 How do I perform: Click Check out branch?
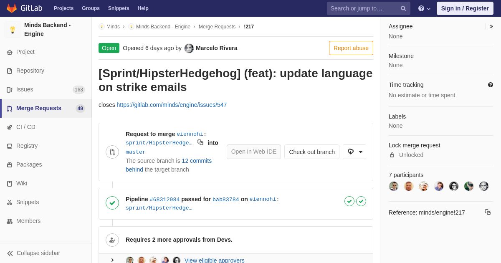tap(312, 152)
